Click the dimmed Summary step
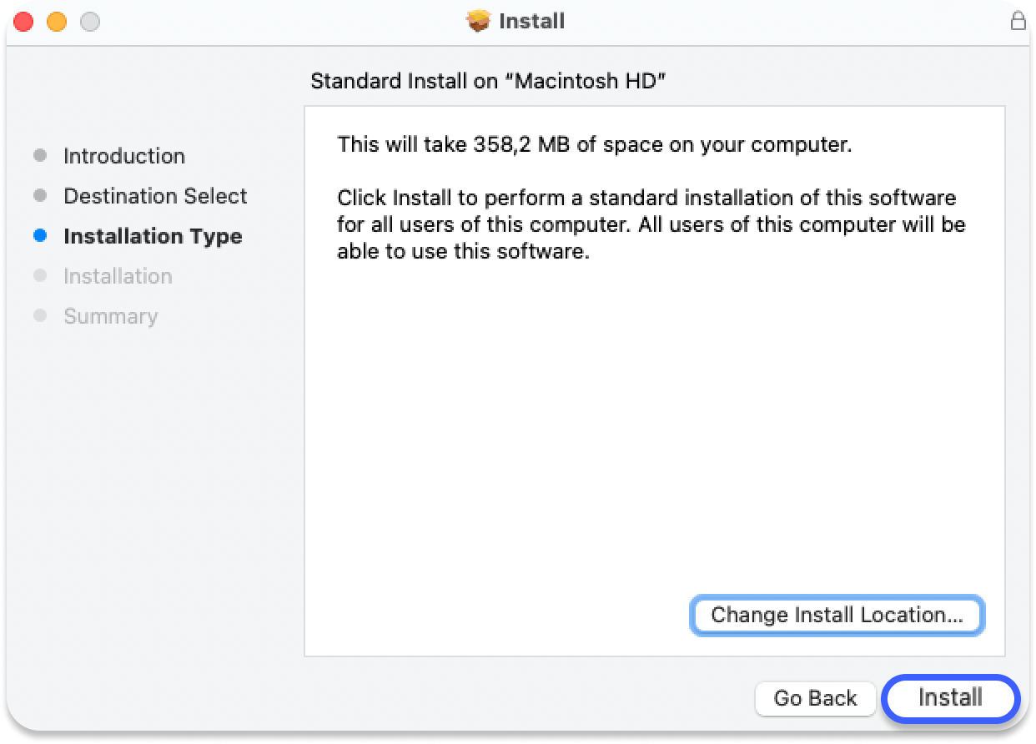 pyautogui.click(x=110, y=316)
